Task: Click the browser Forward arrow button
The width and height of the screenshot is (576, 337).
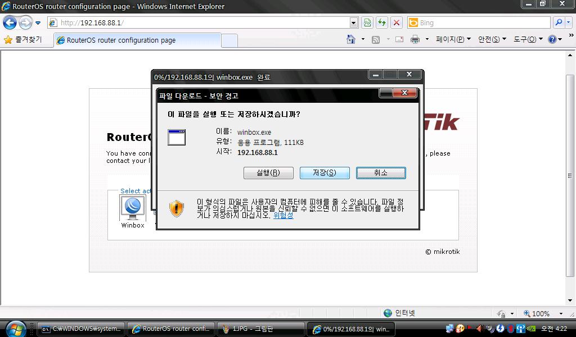Action: coord(25,22)
